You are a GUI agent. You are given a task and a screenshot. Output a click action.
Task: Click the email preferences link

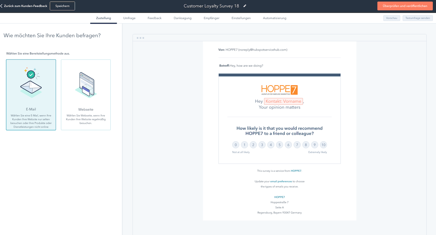coord(281,181)
